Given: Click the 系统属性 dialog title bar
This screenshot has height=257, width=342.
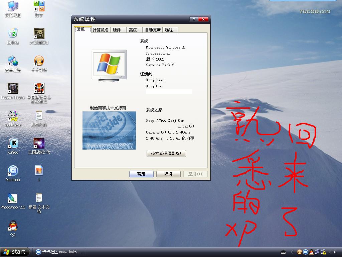Looking at the screenshot, I should pyautogui.click(x=131, y=19).
